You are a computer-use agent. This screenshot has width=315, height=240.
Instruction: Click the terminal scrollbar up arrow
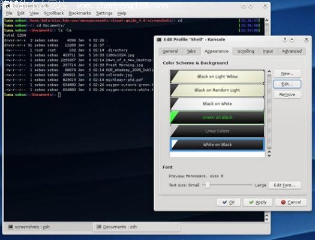point(267,20)
